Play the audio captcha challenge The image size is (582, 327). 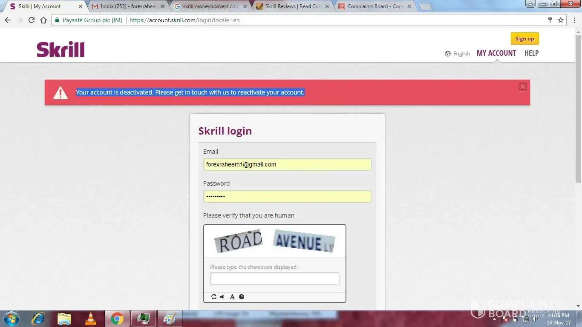(x=222, y=297)
